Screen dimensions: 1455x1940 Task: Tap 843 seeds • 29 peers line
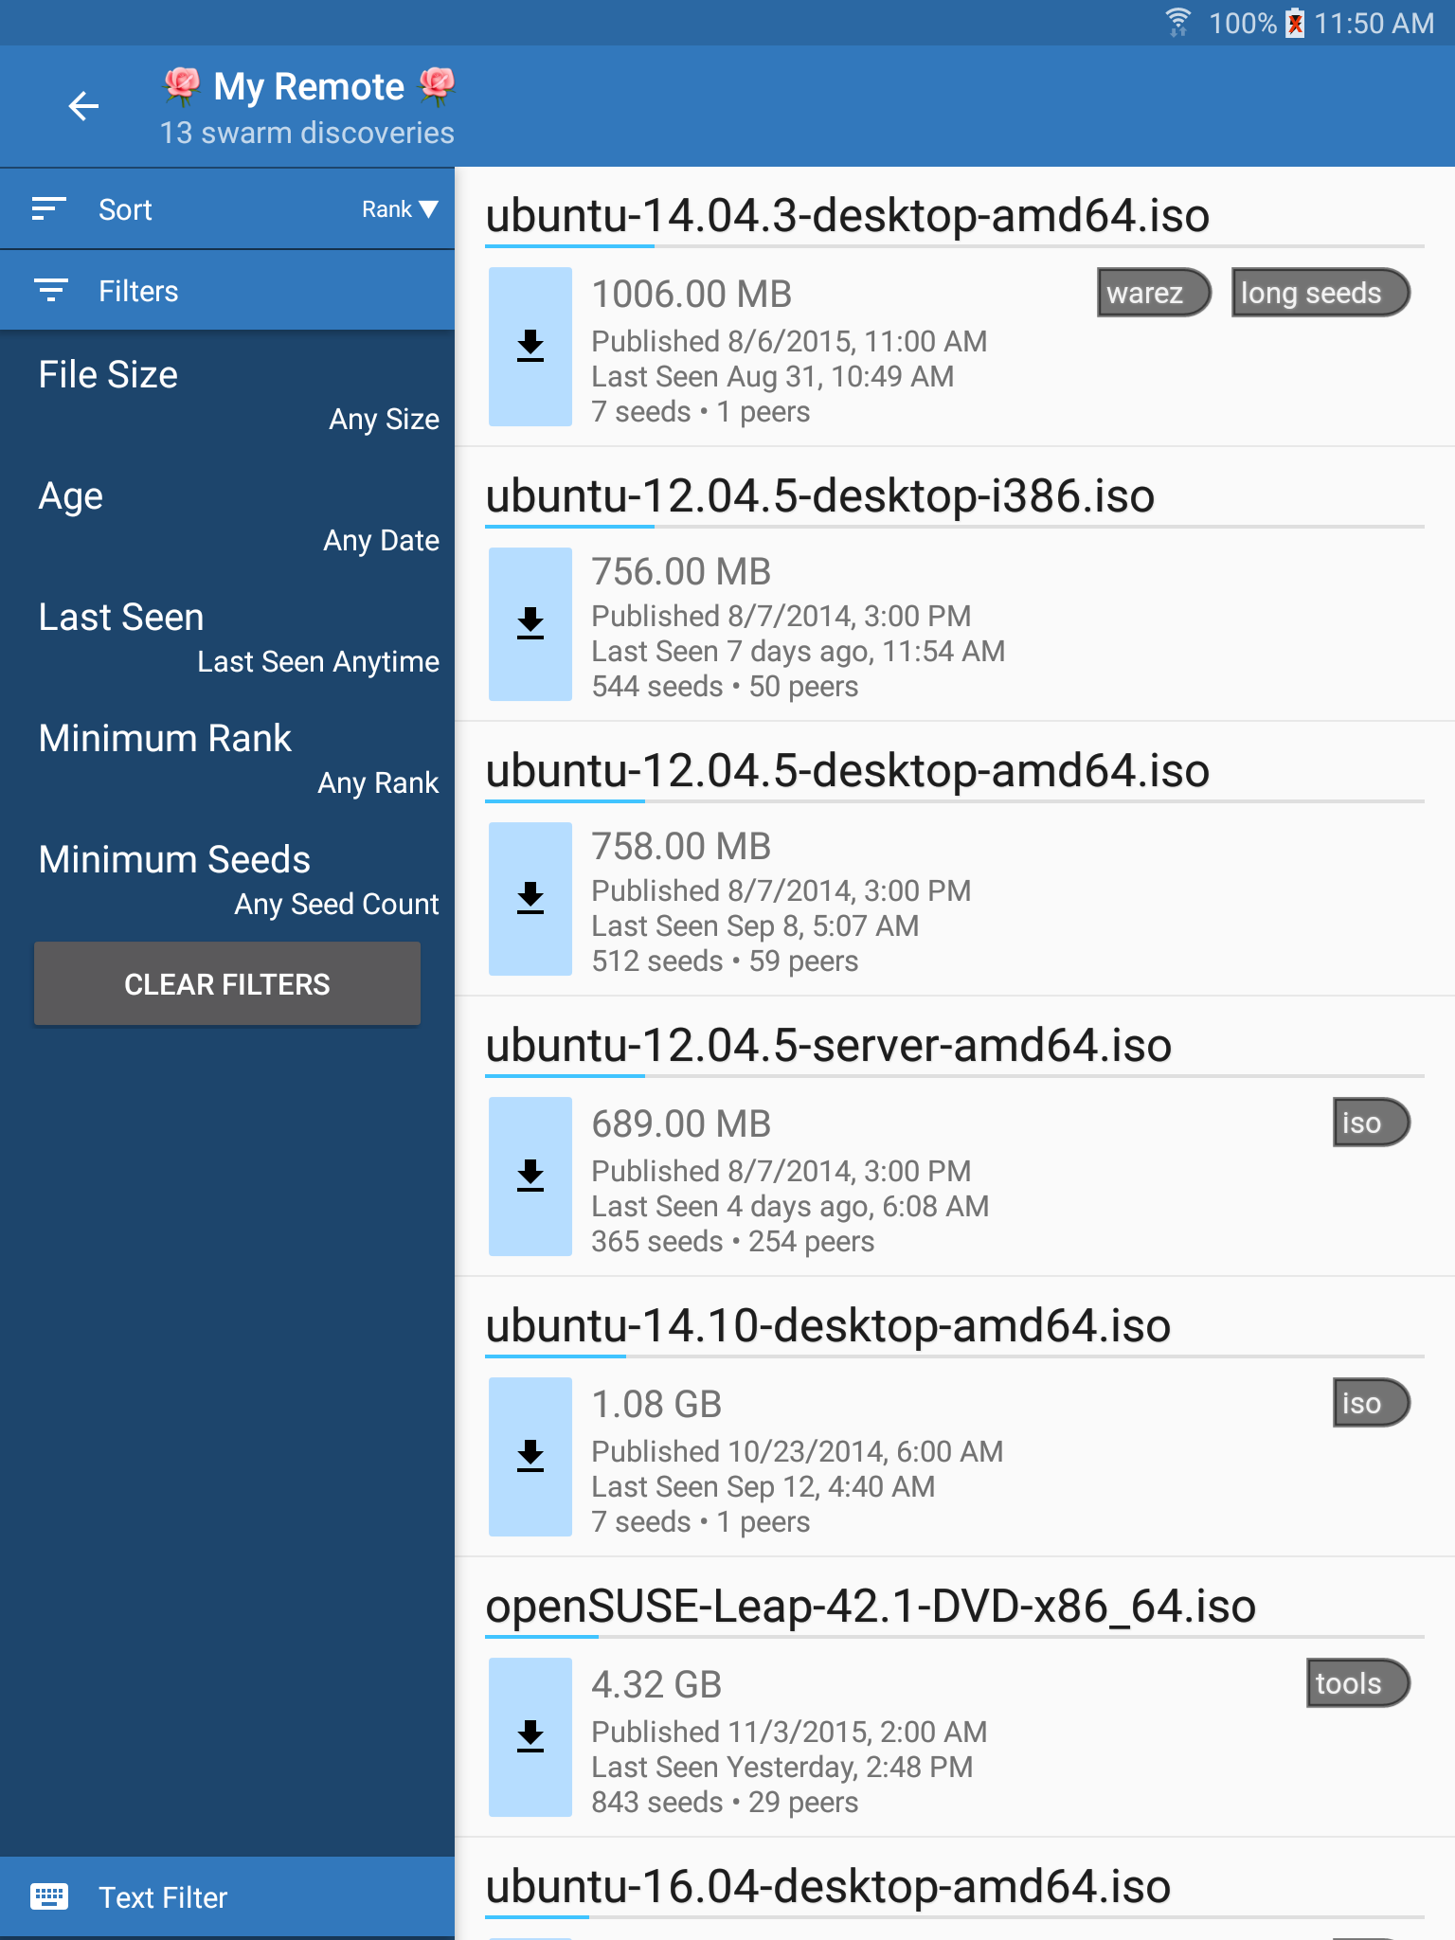click(725, 1803)
